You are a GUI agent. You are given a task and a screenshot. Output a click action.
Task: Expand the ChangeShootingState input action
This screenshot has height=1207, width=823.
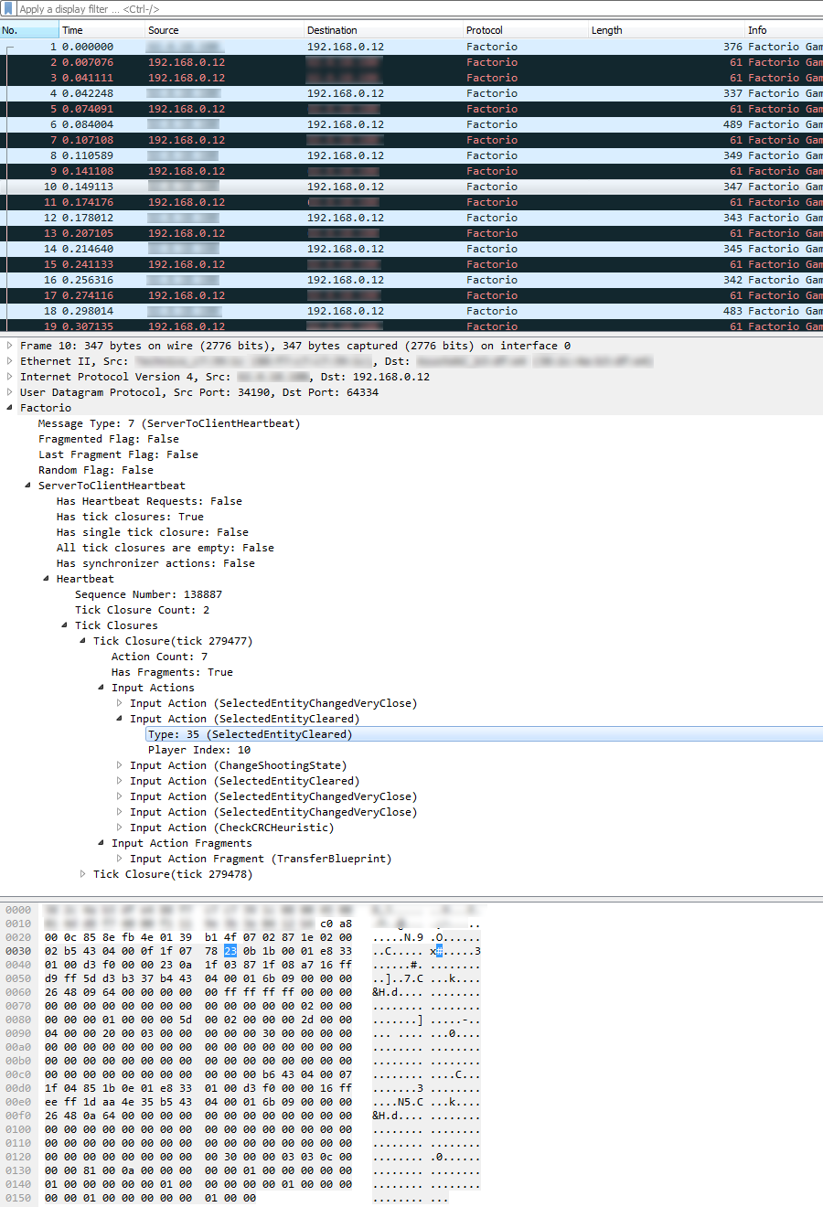pos(120,765)
